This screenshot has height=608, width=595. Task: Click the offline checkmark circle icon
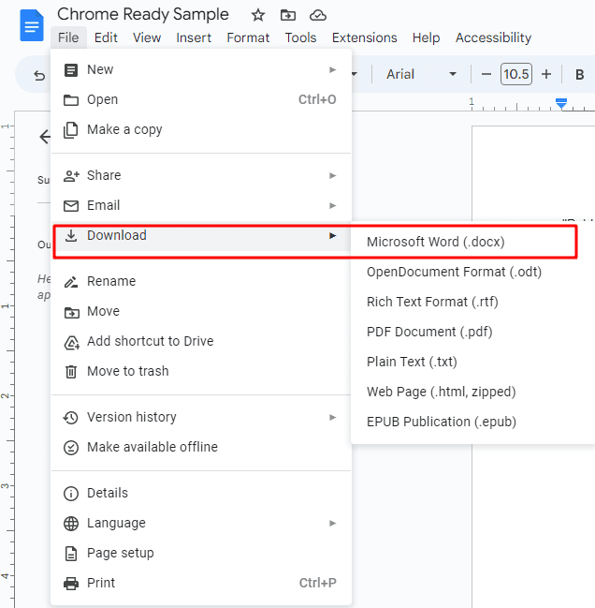[x=71, y=448]
